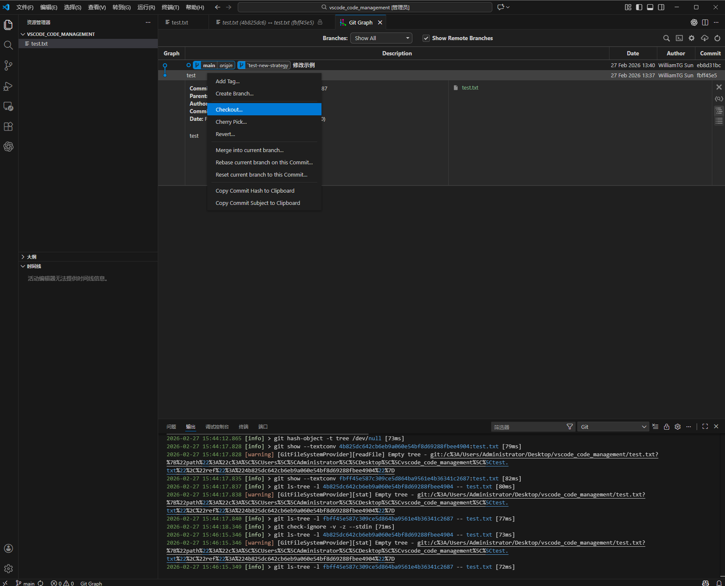The height and width of the screenshot is (586, 725).
Task: Click the command center search box
Action: point(365,7)
